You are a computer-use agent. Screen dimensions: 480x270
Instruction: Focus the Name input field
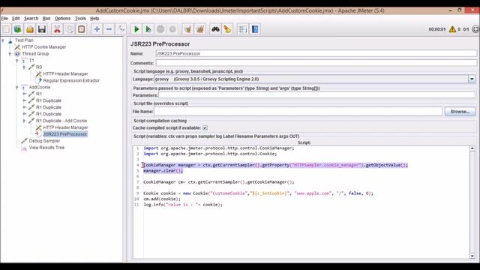click(316, 53)
